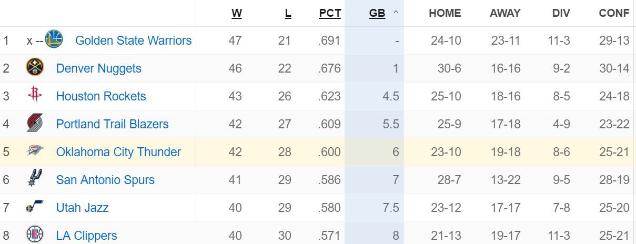Toggle sort direction arrow beside GB
This screenshot has height=244, width=636.
point(395,13)
